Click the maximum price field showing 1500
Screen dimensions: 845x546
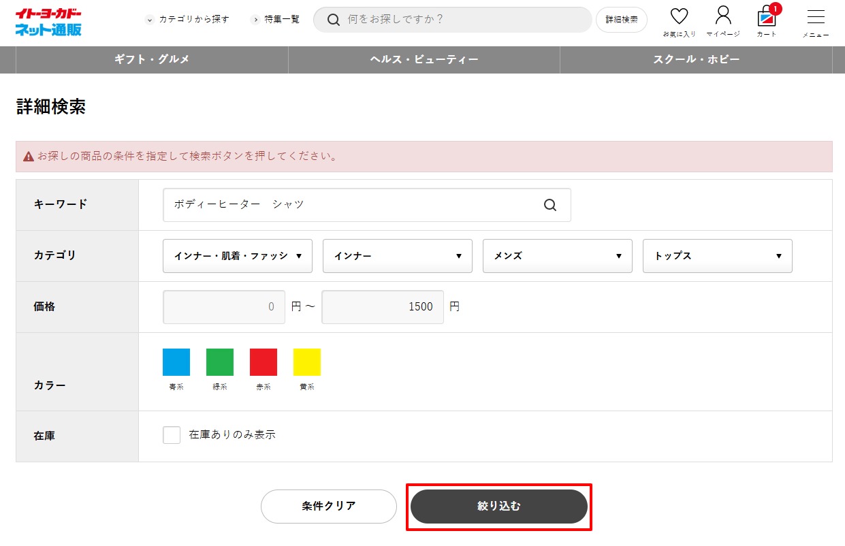click(x=382, y=307)
